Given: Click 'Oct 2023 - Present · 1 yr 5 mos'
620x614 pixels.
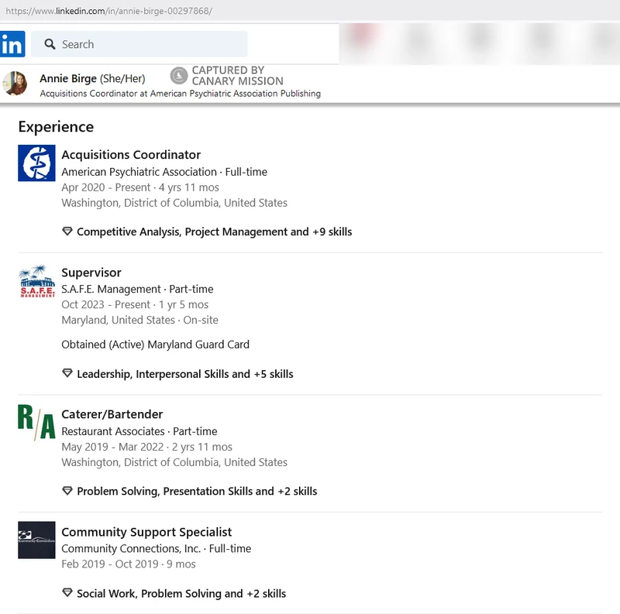Looking at the screenshot, I should click(x=135, y=304).
